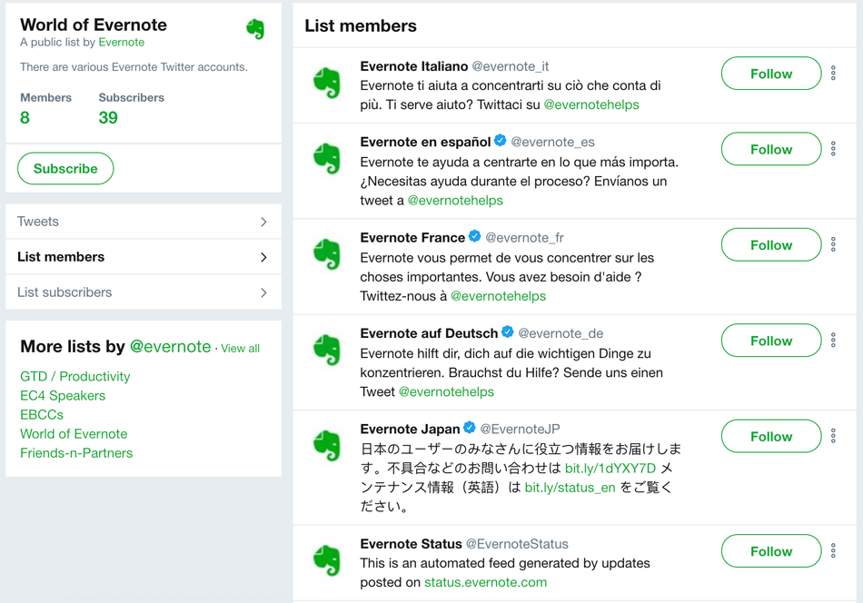Click the Evernote logo in the list header
Viewport: 863px width, 603px height.
coord(255,28)
